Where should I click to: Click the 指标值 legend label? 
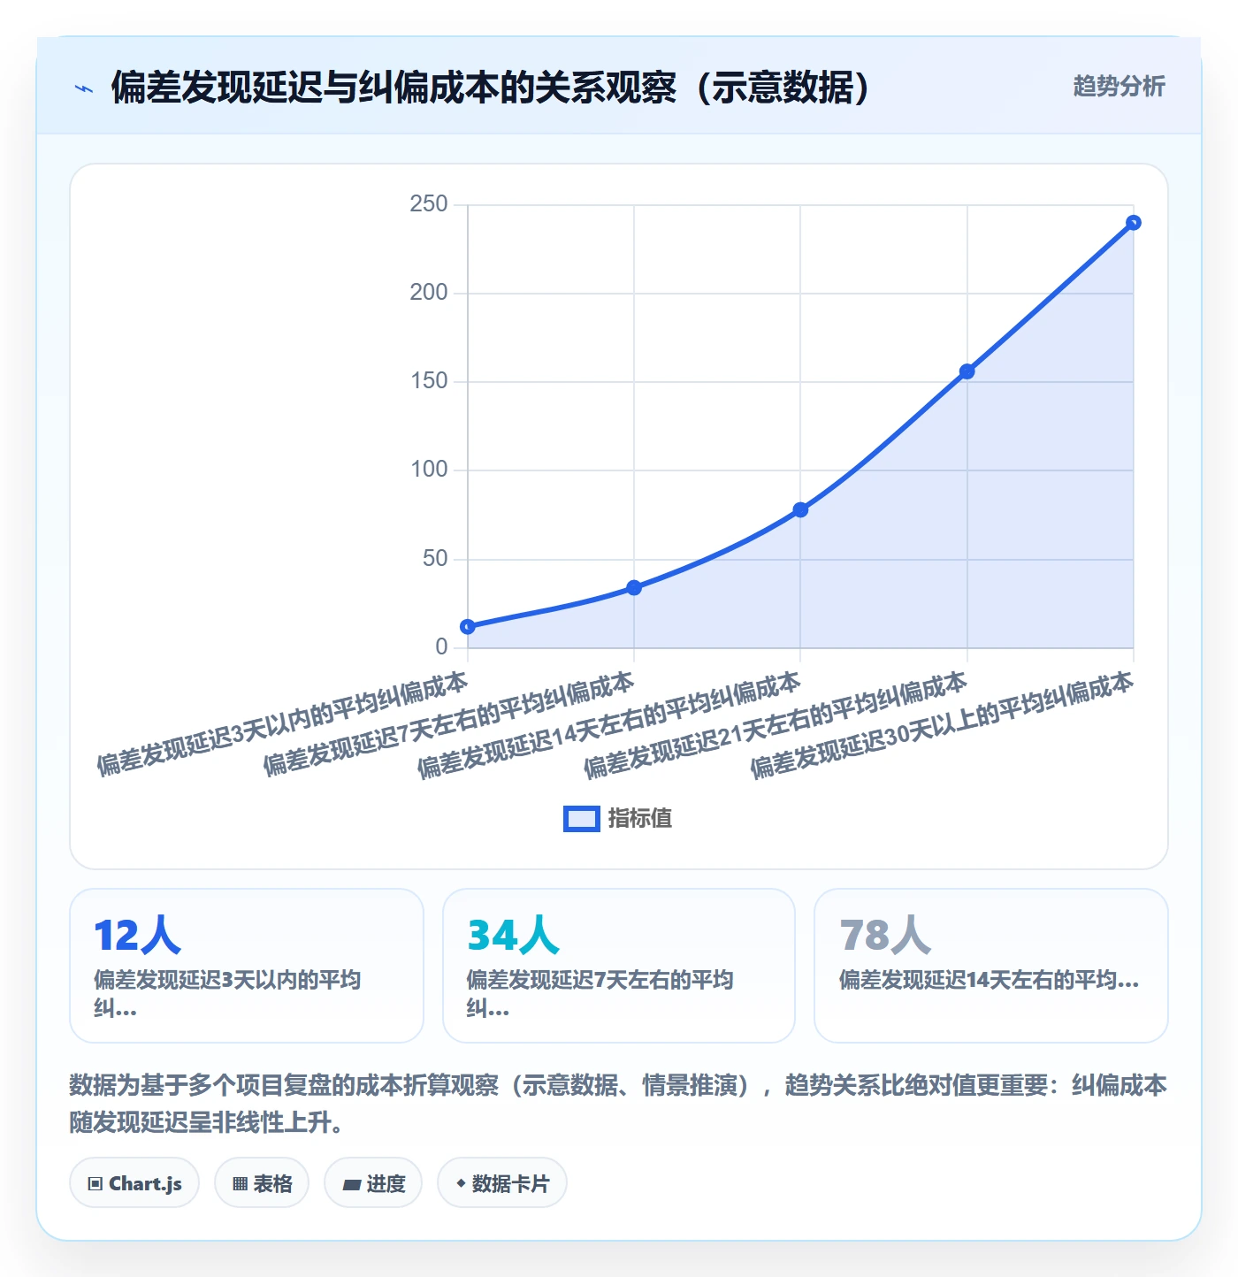point(640,819)
